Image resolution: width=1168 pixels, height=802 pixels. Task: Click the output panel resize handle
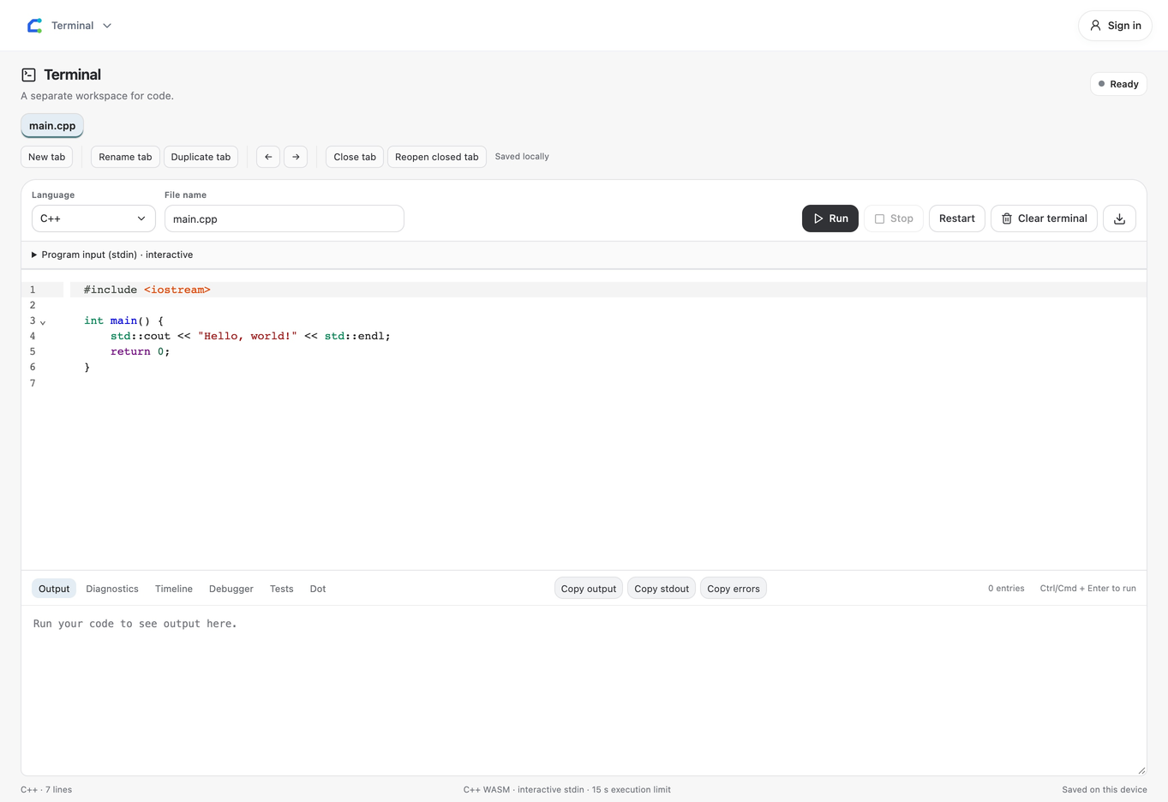coord(1141,770)
